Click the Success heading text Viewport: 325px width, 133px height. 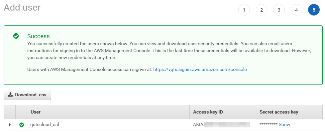coord(38,36)
